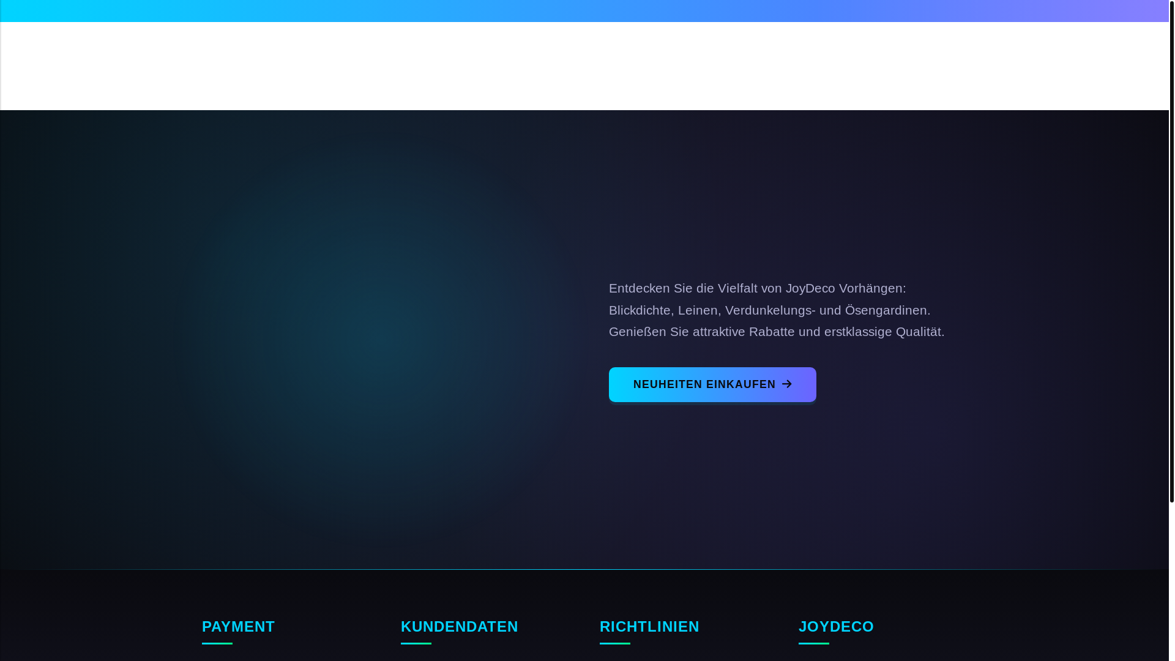Click the hero paragraph starting with Entdecken Sie
This screenshot has height=661, width=1175.
pos(776,310)
